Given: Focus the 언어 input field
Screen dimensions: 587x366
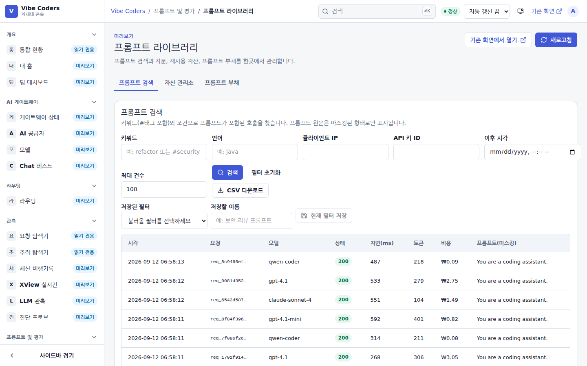Looking at the screenshot, I should (x=255, y=152).
